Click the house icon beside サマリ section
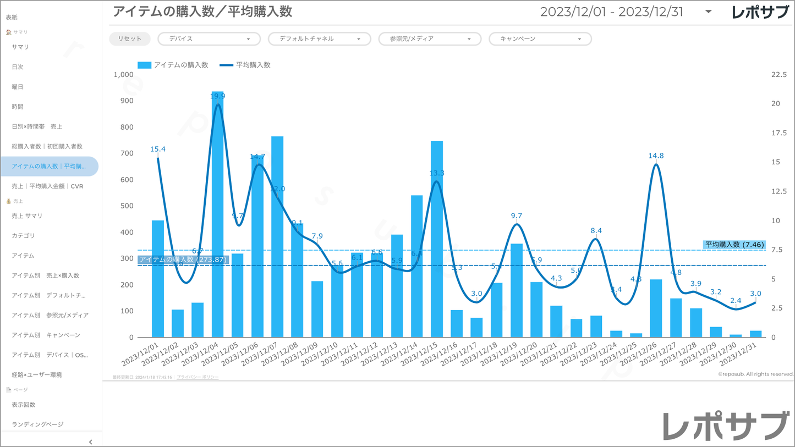The width and height of the screenshot is (795, 447). (8, 32)
